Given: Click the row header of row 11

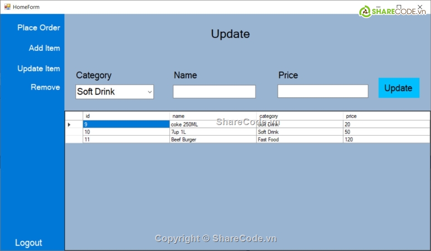Looking at the screenshot, I should [74, 140].
